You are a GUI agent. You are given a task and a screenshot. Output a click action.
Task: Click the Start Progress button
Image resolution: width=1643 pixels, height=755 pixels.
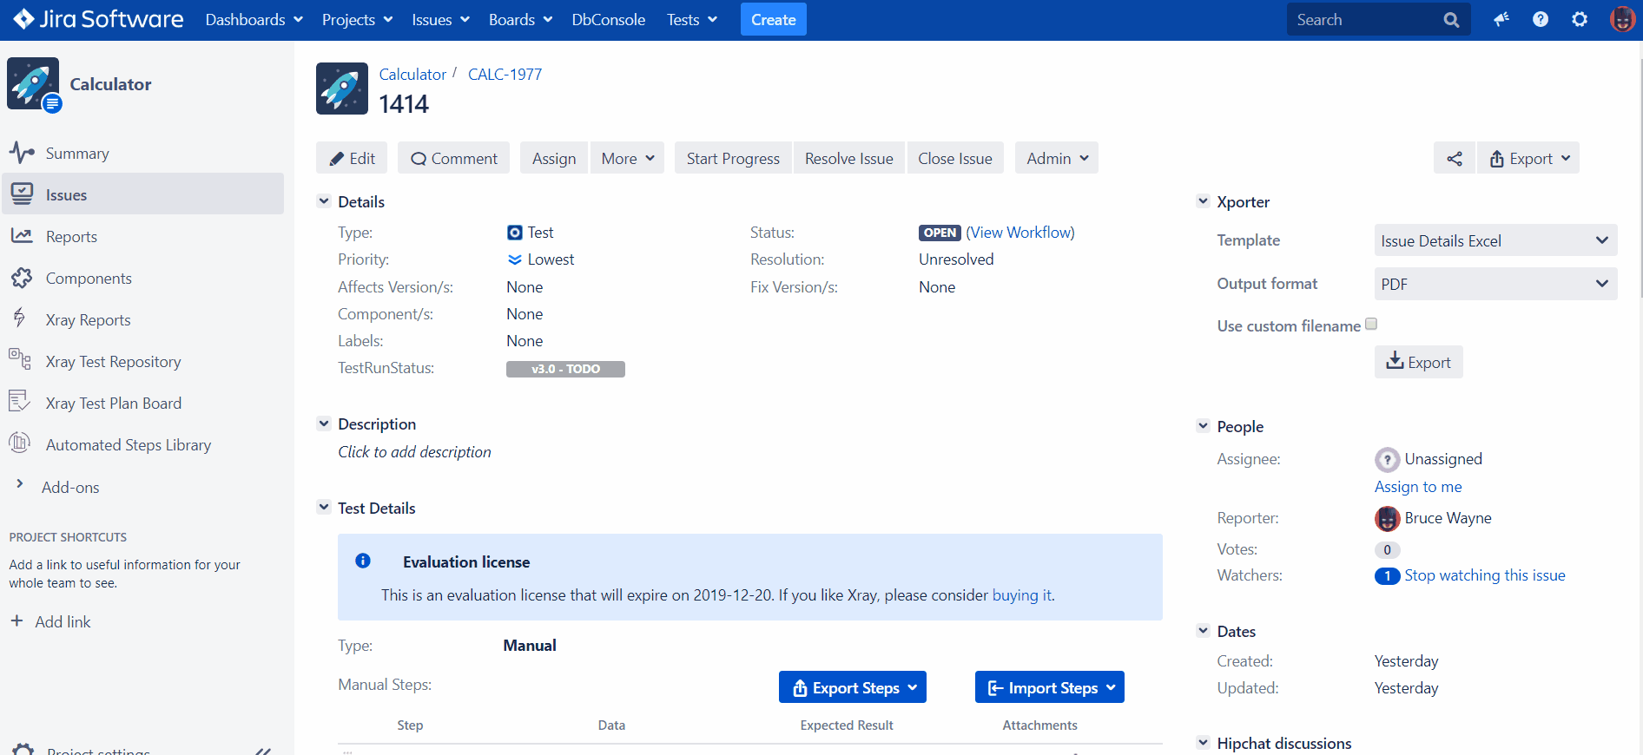[x=732, y=159]
